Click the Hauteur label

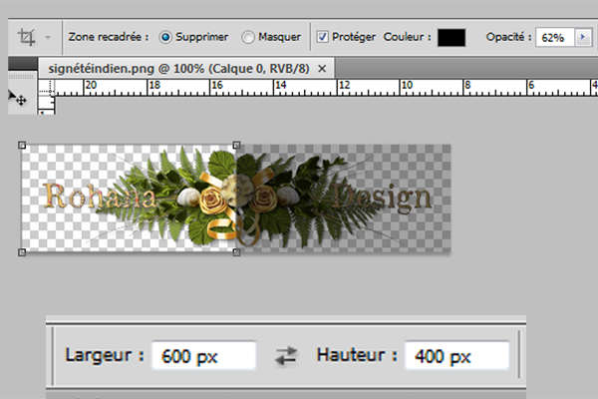tap(357, 355)
